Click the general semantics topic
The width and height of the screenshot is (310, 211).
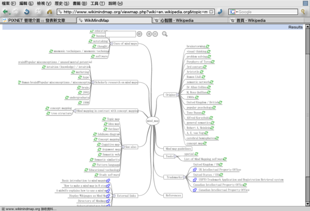[x=199, y=123]
